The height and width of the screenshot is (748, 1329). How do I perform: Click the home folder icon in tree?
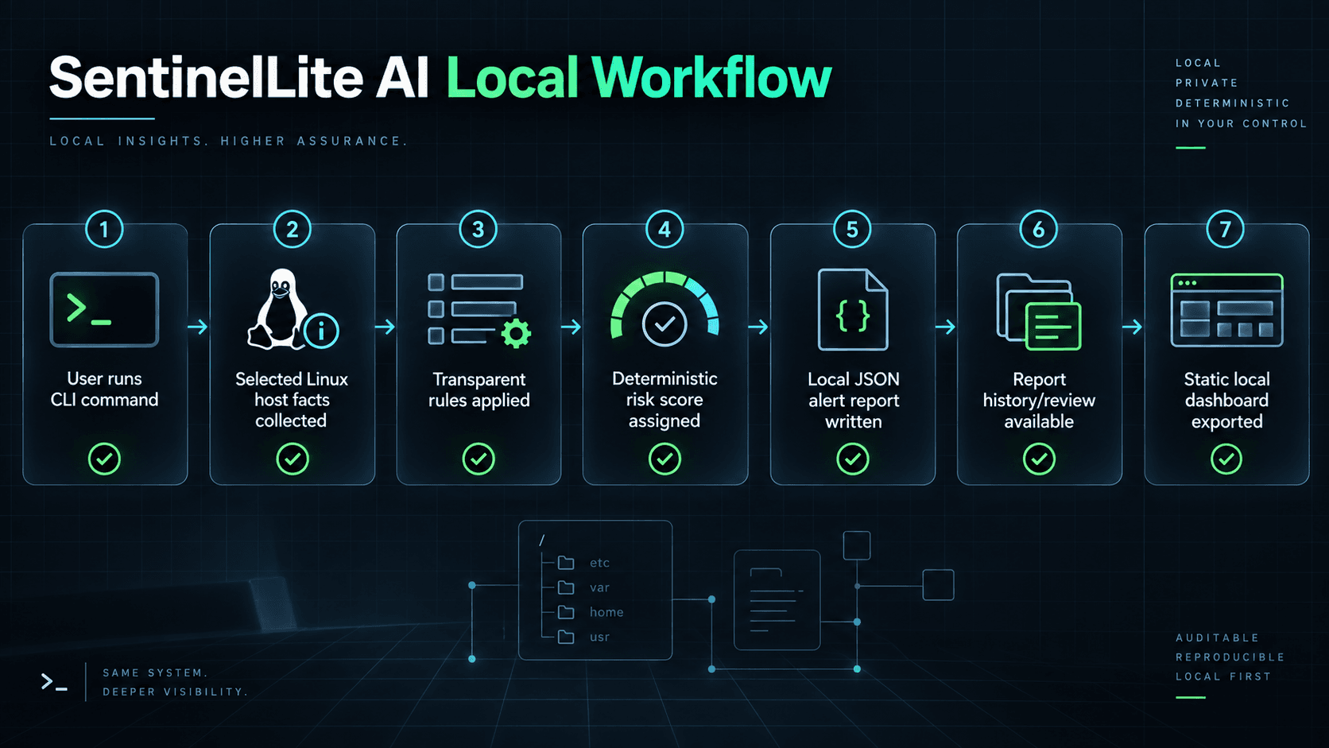(x=566, y=612)
